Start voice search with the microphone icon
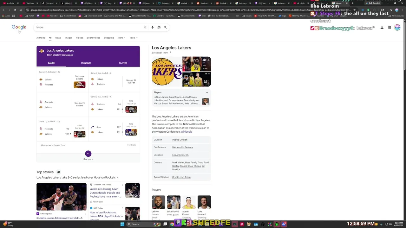The image size is (406, 228). point(153,27)
